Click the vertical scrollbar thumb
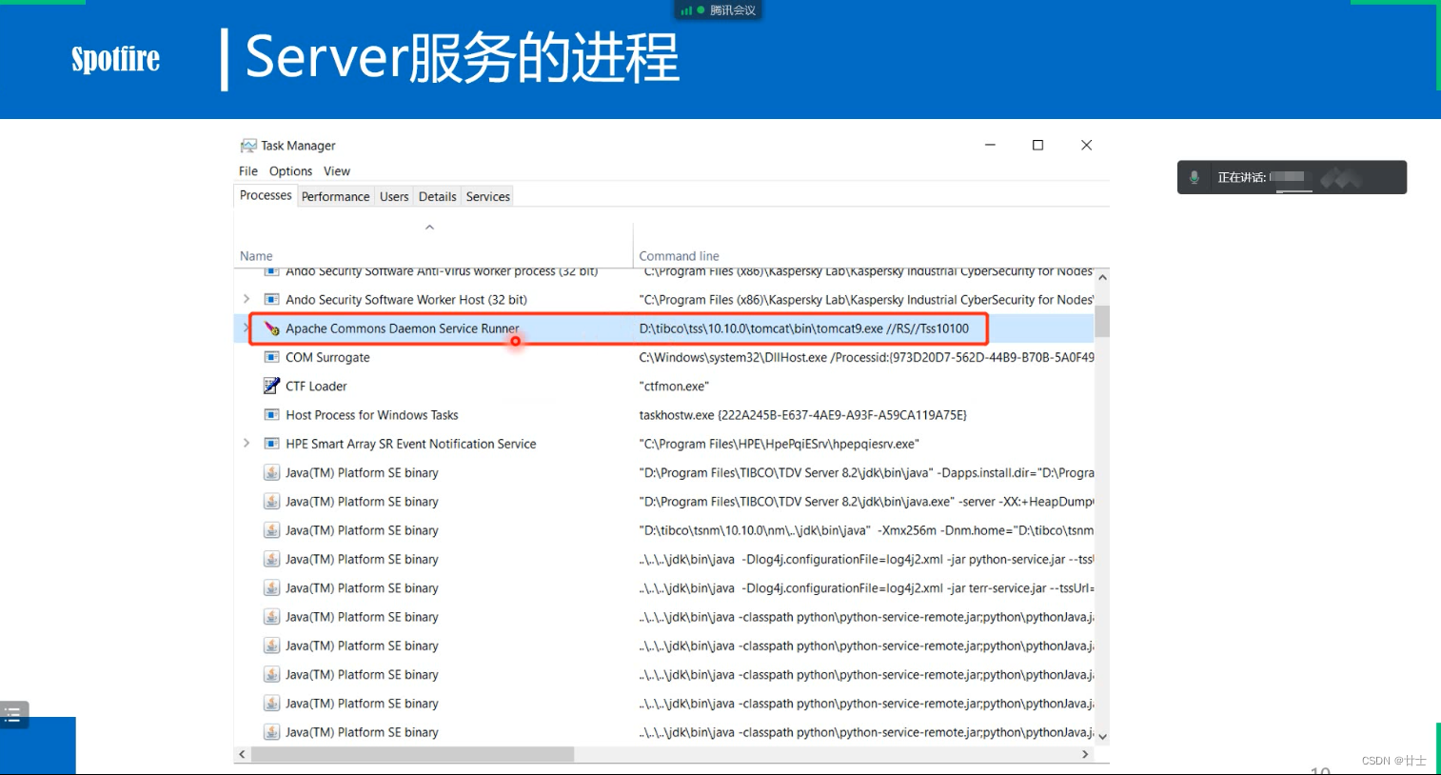Screen dimensions: 1441x775 1102,321
